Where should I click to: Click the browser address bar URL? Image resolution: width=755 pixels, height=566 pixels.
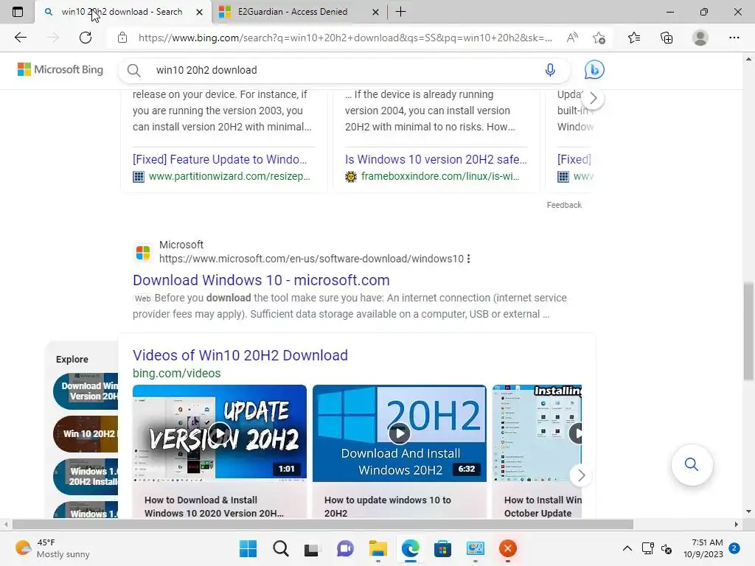pos(345,38)
